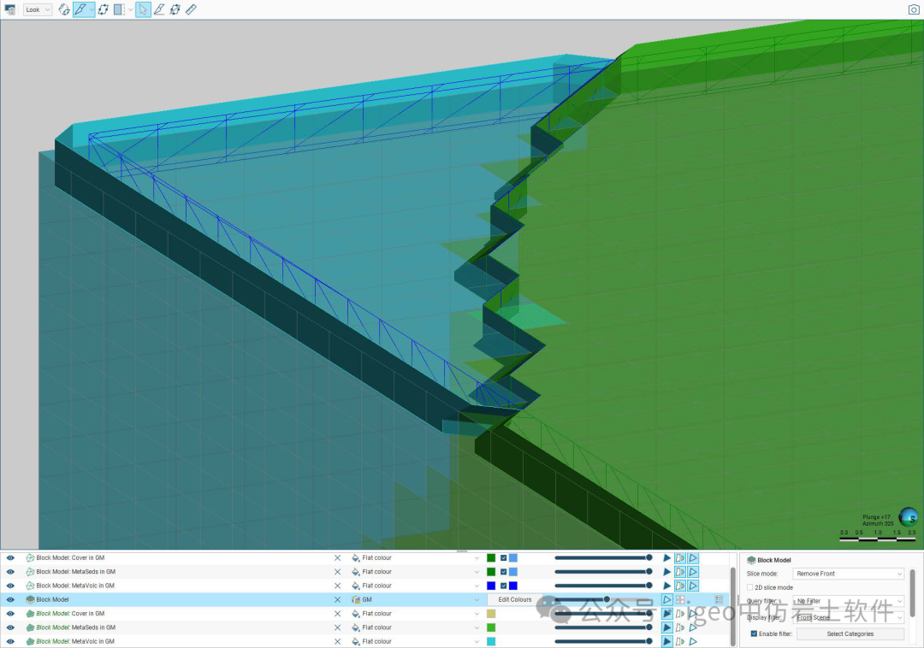Uncheck the Enable filter checkbox
Viewport: 924px width, 648px height.
pos(754,633)
